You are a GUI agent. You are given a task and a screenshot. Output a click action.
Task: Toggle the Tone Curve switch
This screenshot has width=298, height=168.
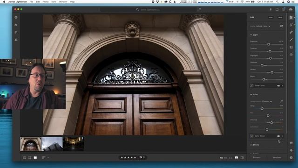(x=278, y=86)
